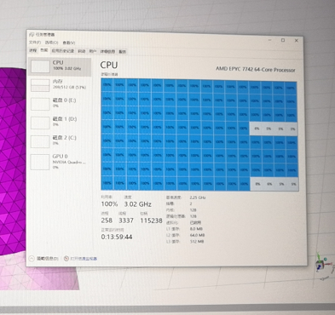Switch to the Processes tab
Viewport: 335px width, 315px height.
(33, 50)
